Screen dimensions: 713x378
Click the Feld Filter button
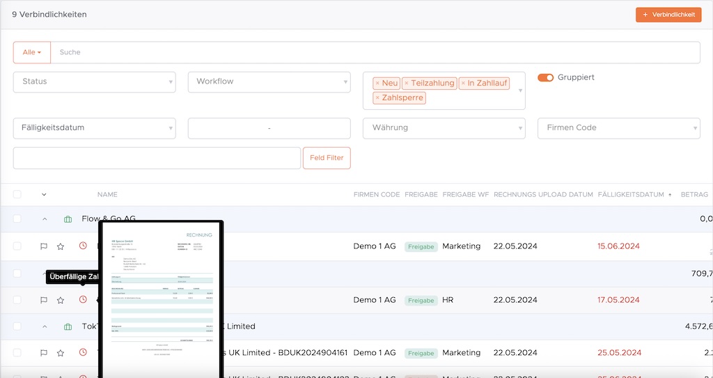[x=326, y=158]
